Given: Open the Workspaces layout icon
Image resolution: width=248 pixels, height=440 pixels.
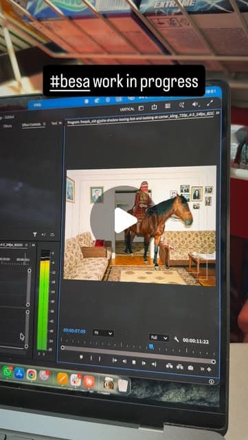Looking at the screenshot, I should tap(141, 108).
